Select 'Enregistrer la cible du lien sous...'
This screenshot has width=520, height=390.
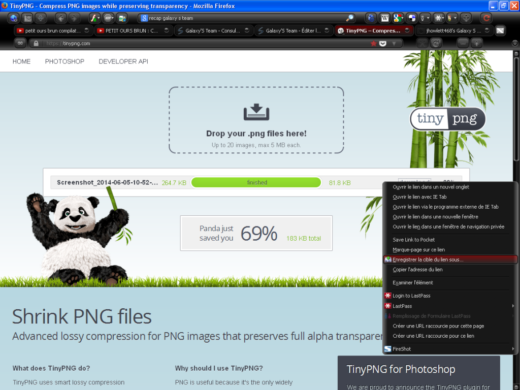point(450,259)
